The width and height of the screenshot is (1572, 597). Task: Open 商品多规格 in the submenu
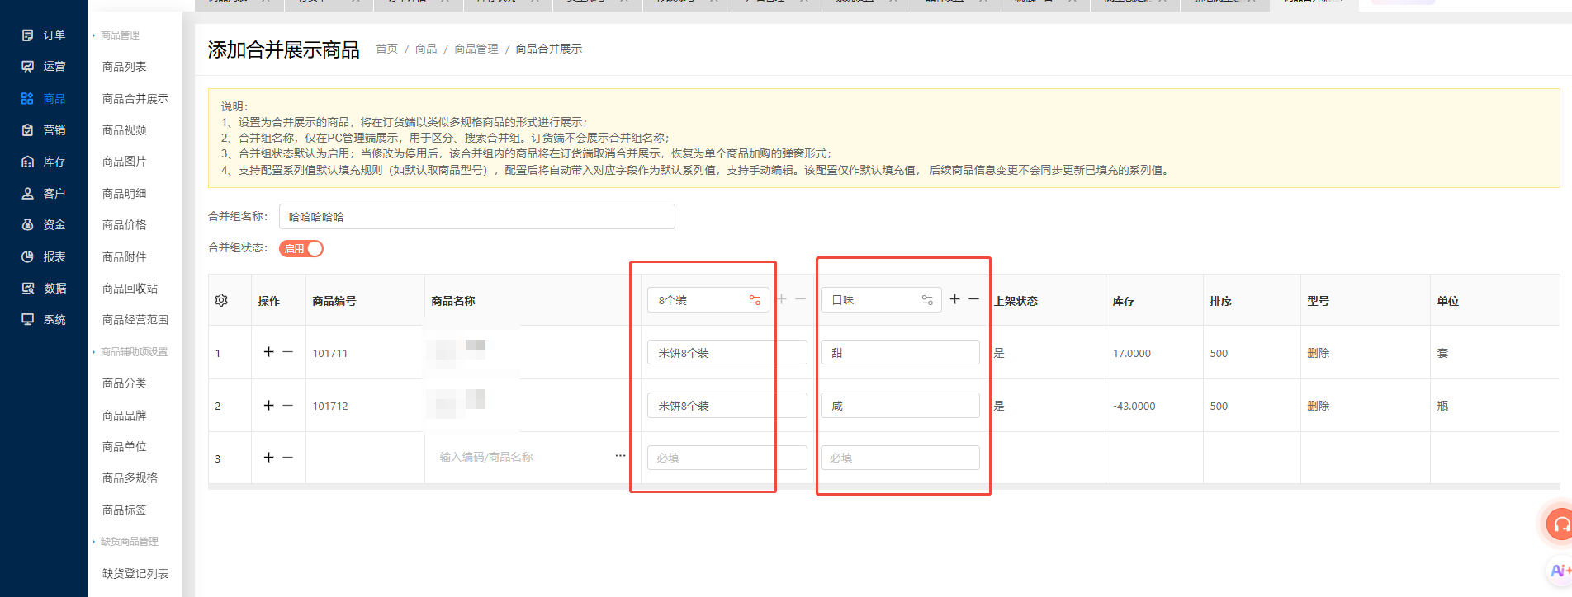point(130,478)
